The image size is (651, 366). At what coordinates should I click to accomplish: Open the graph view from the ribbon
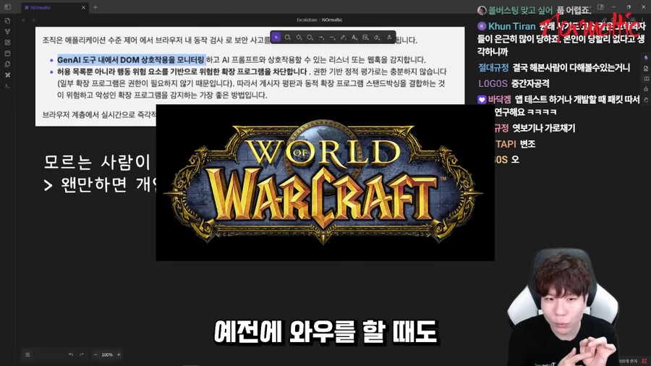pyautogui.click(x=7, y=31)
